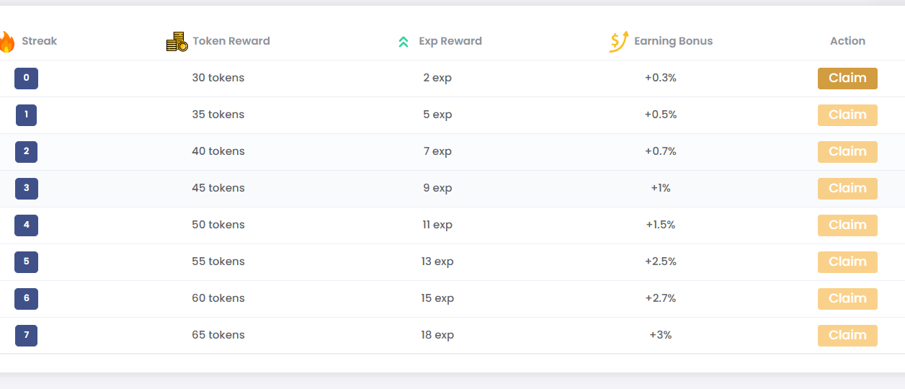Click the dollar arrow Earning Bonus icon
905x389 pixels.
(x=619, y=42)
